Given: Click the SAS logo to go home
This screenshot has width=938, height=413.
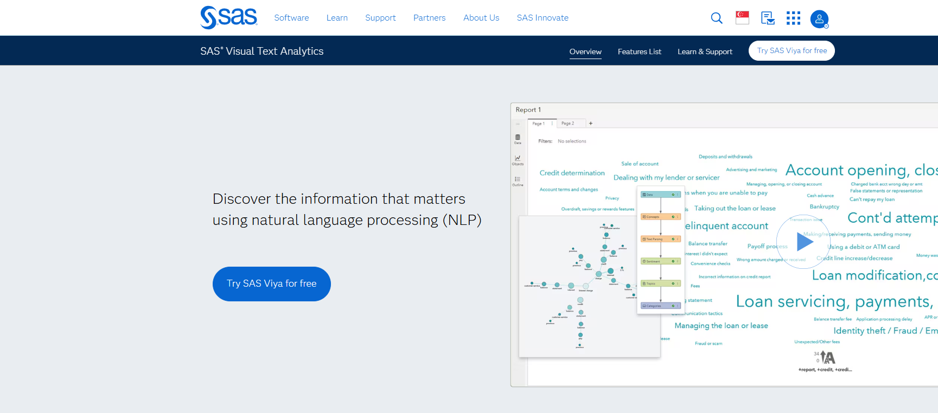Looking at the screenshot, I should 228,17.
